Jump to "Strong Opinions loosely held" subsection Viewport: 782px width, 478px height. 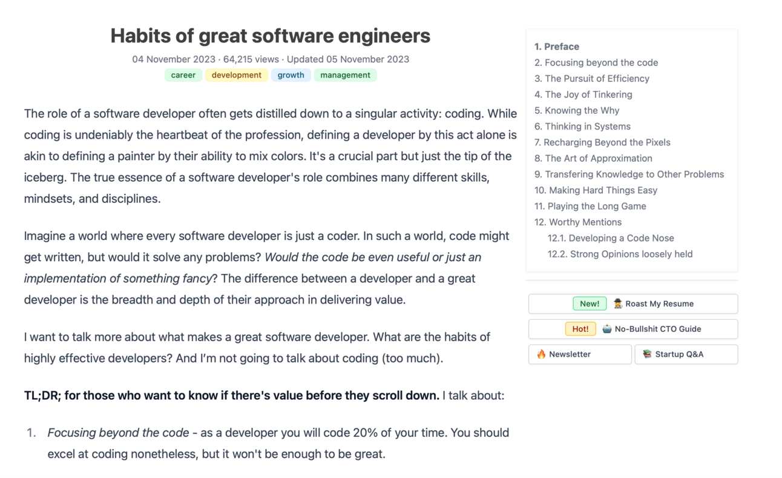tap(620, 254)
